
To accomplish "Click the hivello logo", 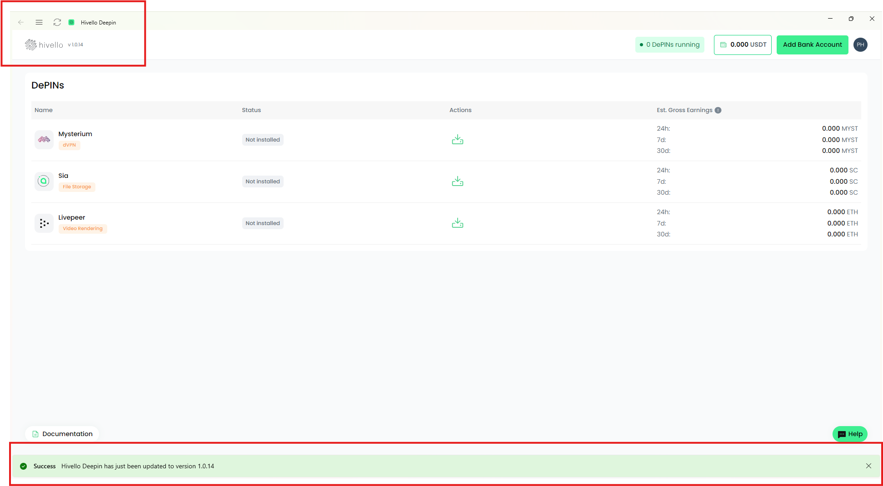I will click(x=44, y=44).
